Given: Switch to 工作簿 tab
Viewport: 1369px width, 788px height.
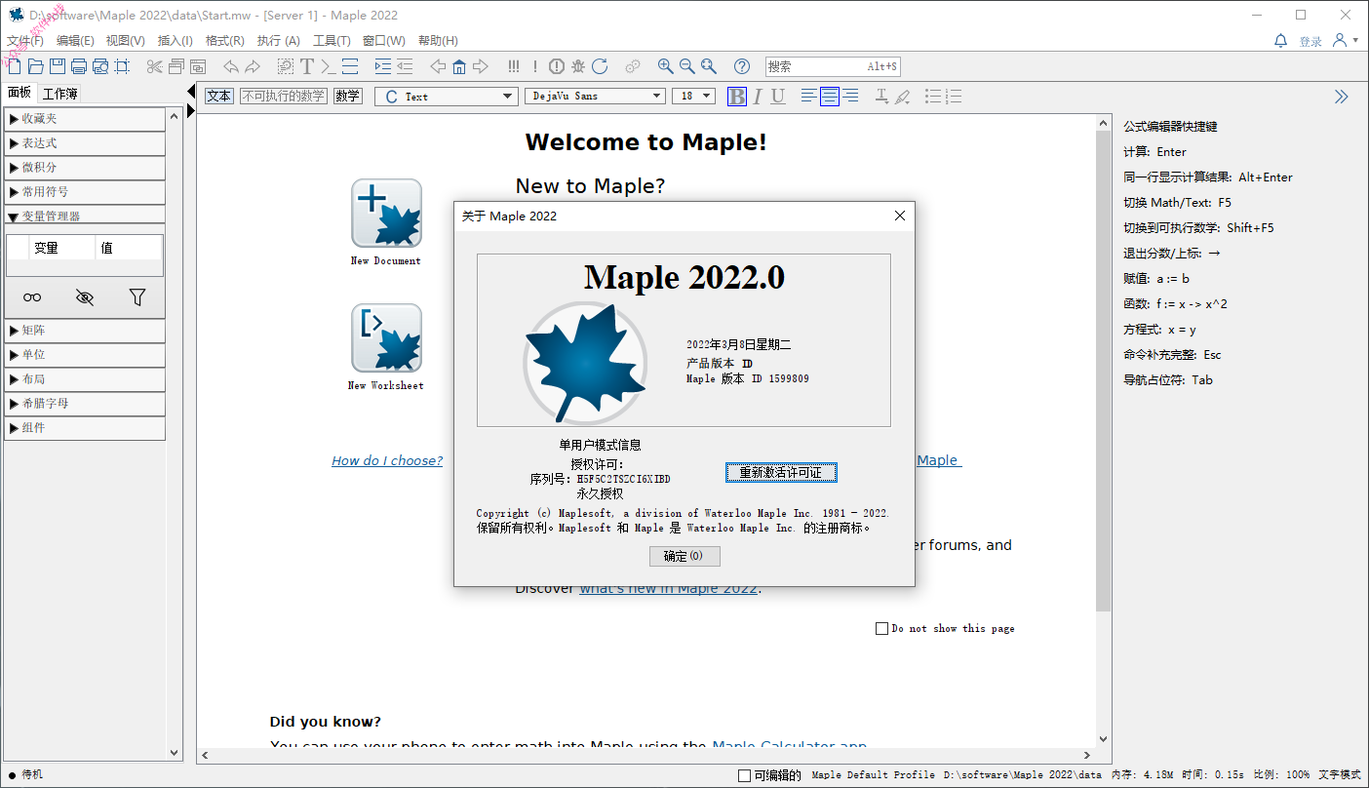Looking at the screenshot, I should tap(60, 94).
